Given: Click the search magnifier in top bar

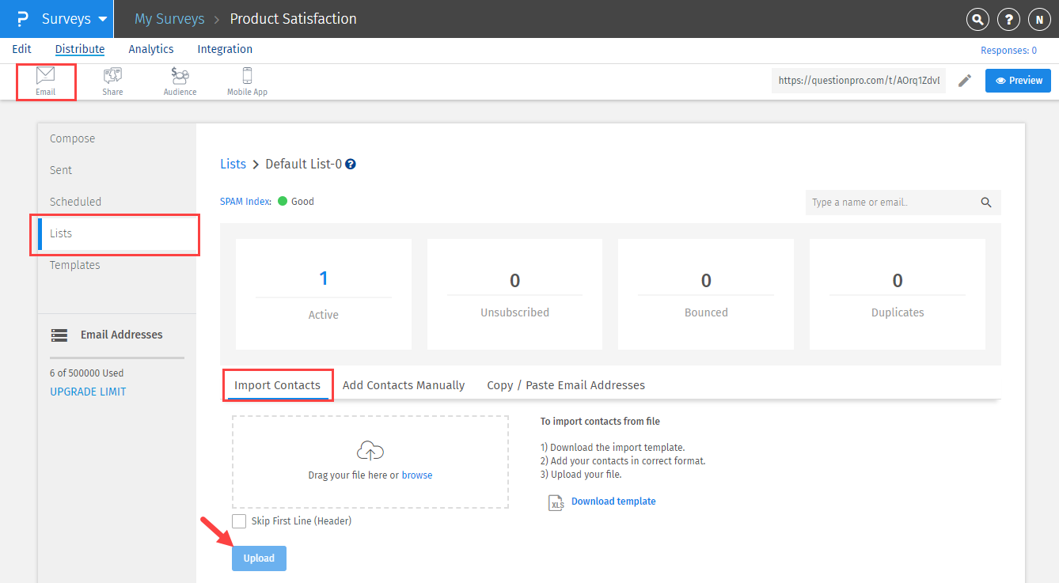Looking at the screenshot, I should pos(978,20).
